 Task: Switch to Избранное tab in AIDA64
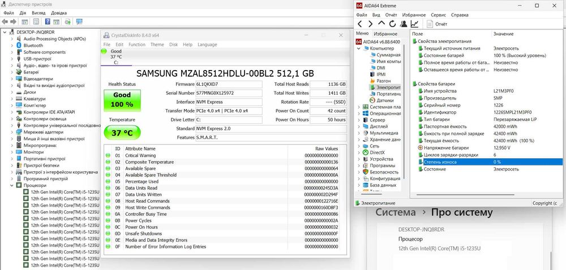385,34
